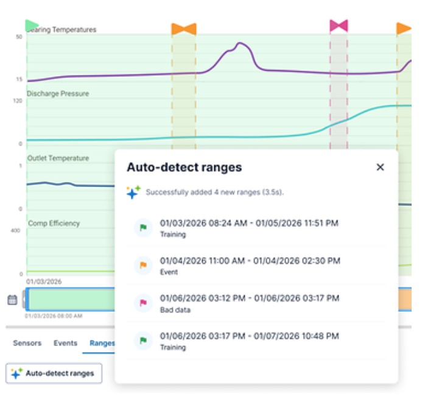This screenshot has width=425, height=396.
Task: Close the Auto-detect ranges dialog
Action: (380, 167)
